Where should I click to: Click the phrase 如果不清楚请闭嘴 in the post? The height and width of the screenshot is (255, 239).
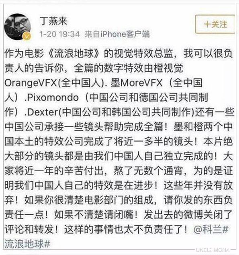pos(94,215)
